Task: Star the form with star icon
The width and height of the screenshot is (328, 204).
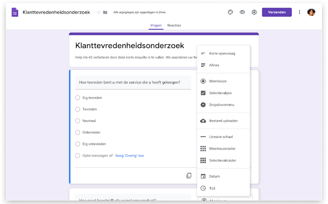Action: click(99, 12)
